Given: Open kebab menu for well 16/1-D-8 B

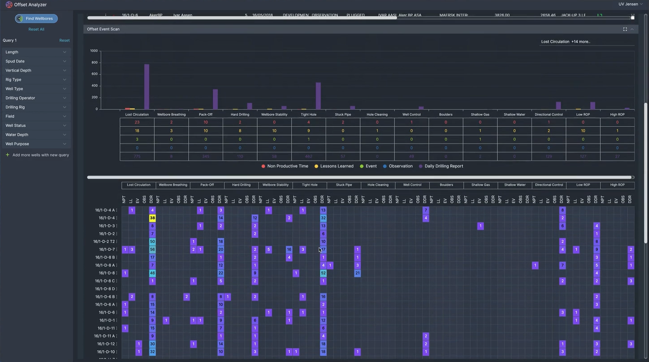Looking at the screenshot, I should [x=117, y=257].
